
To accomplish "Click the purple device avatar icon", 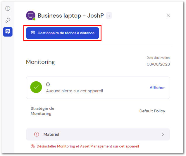I will pyautogui.click(x=31, y=16).
